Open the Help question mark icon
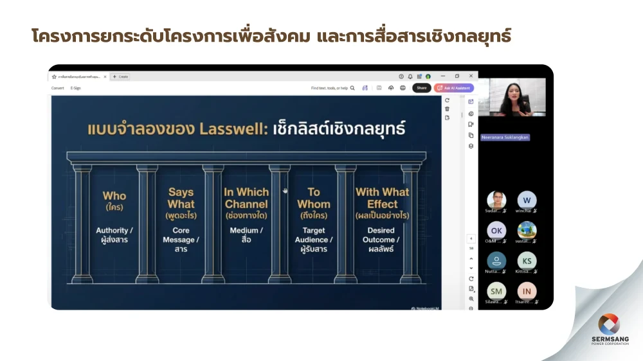Screen dimensions: 643x361 401,76
